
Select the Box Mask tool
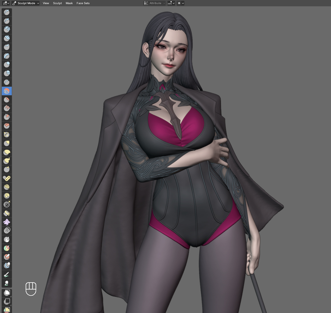(x=7, y=293)
